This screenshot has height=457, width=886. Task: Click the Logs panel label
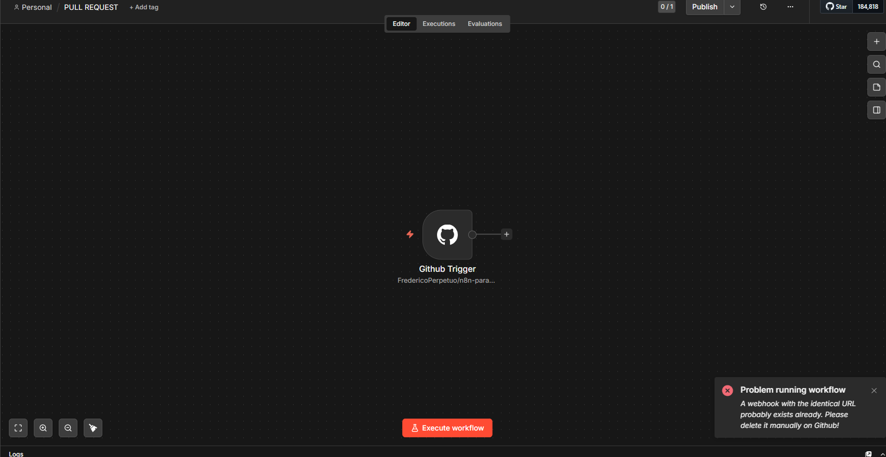16,454
